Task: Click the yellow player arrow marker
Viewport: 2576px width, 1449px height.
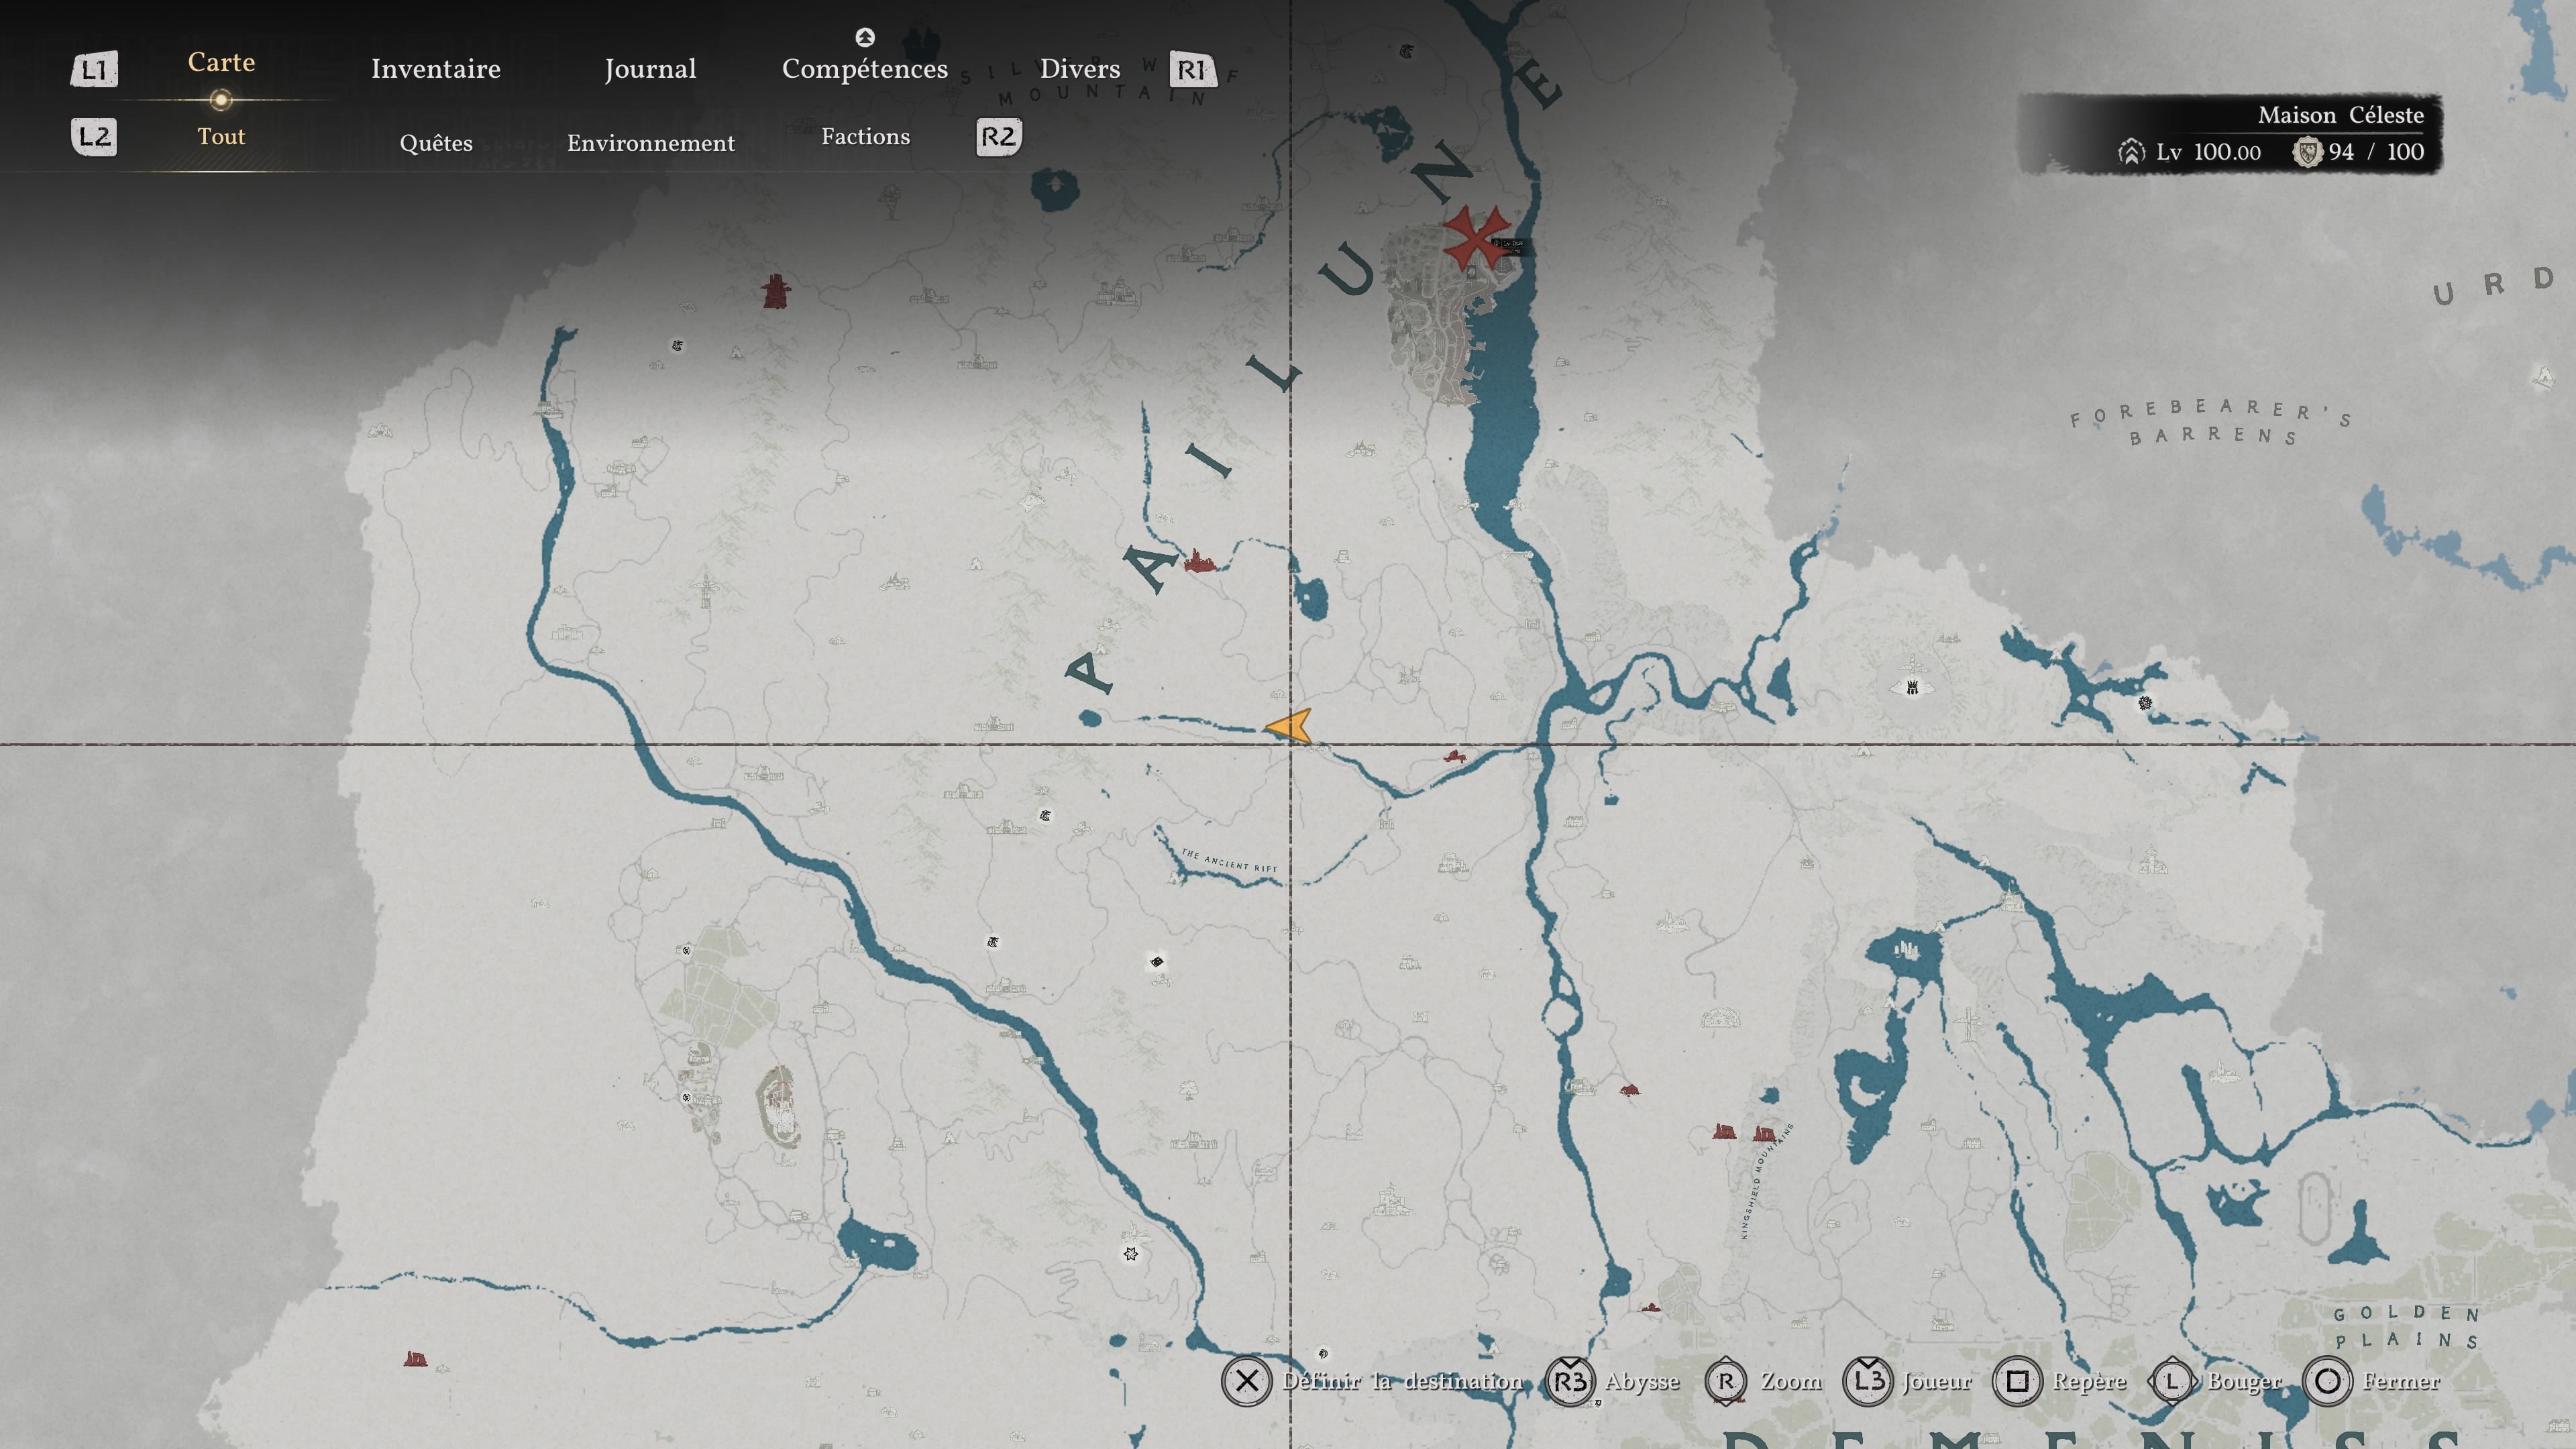Action: coord(1288,726)
